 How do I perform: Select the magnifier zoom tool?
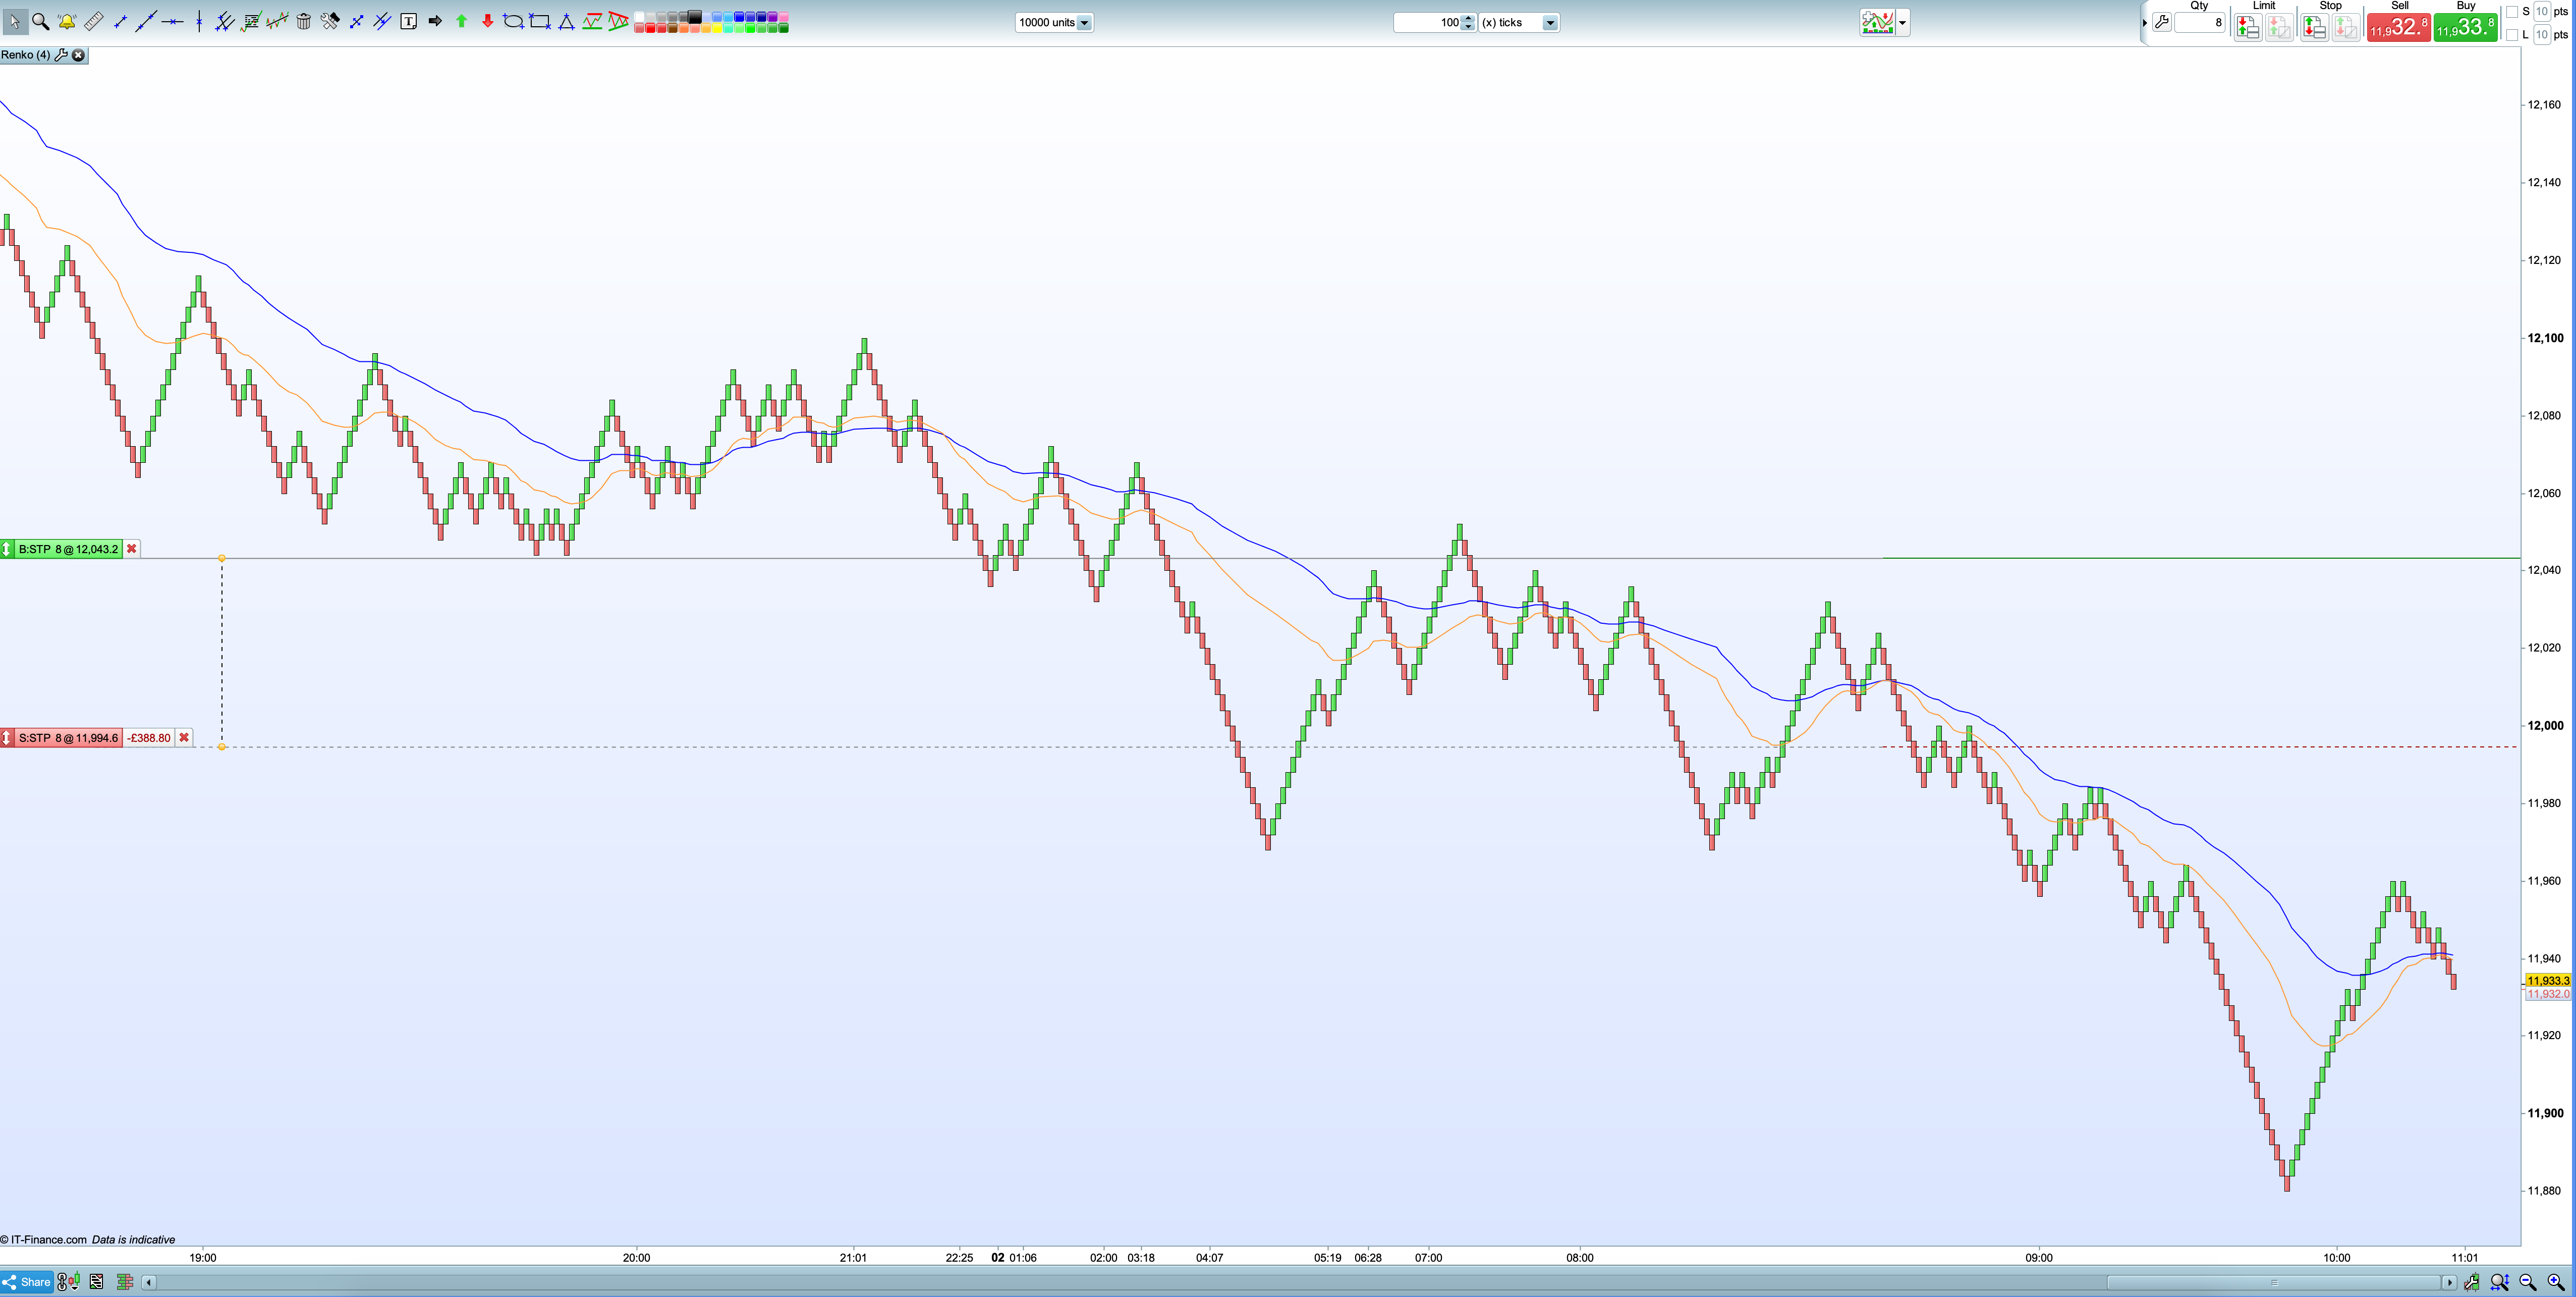tap(41, 21)
